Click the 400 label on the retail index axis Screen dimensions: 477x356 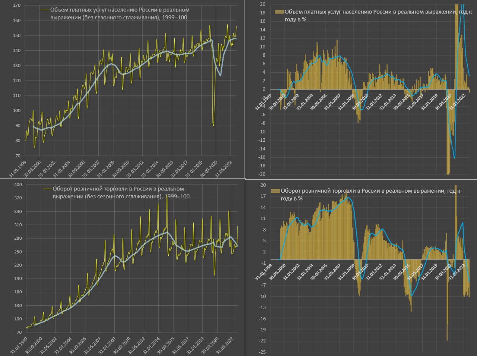(18, 185)
